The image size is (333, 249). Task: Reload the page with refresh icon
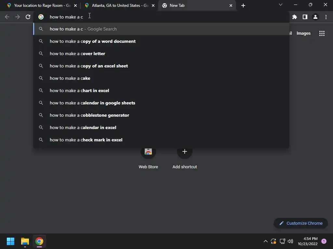(28, 17)
